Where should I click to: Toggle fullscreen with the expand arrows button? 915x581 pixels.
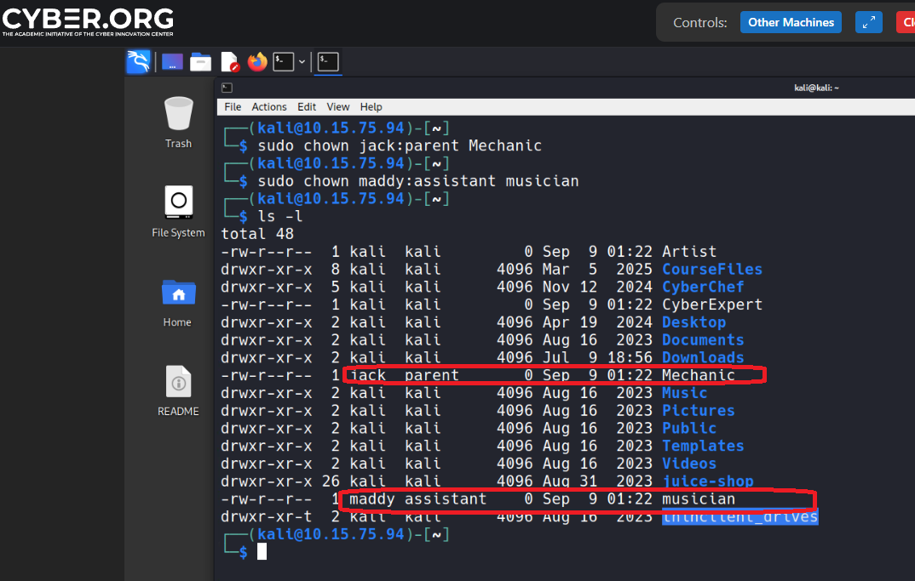(x=868, y=23)
